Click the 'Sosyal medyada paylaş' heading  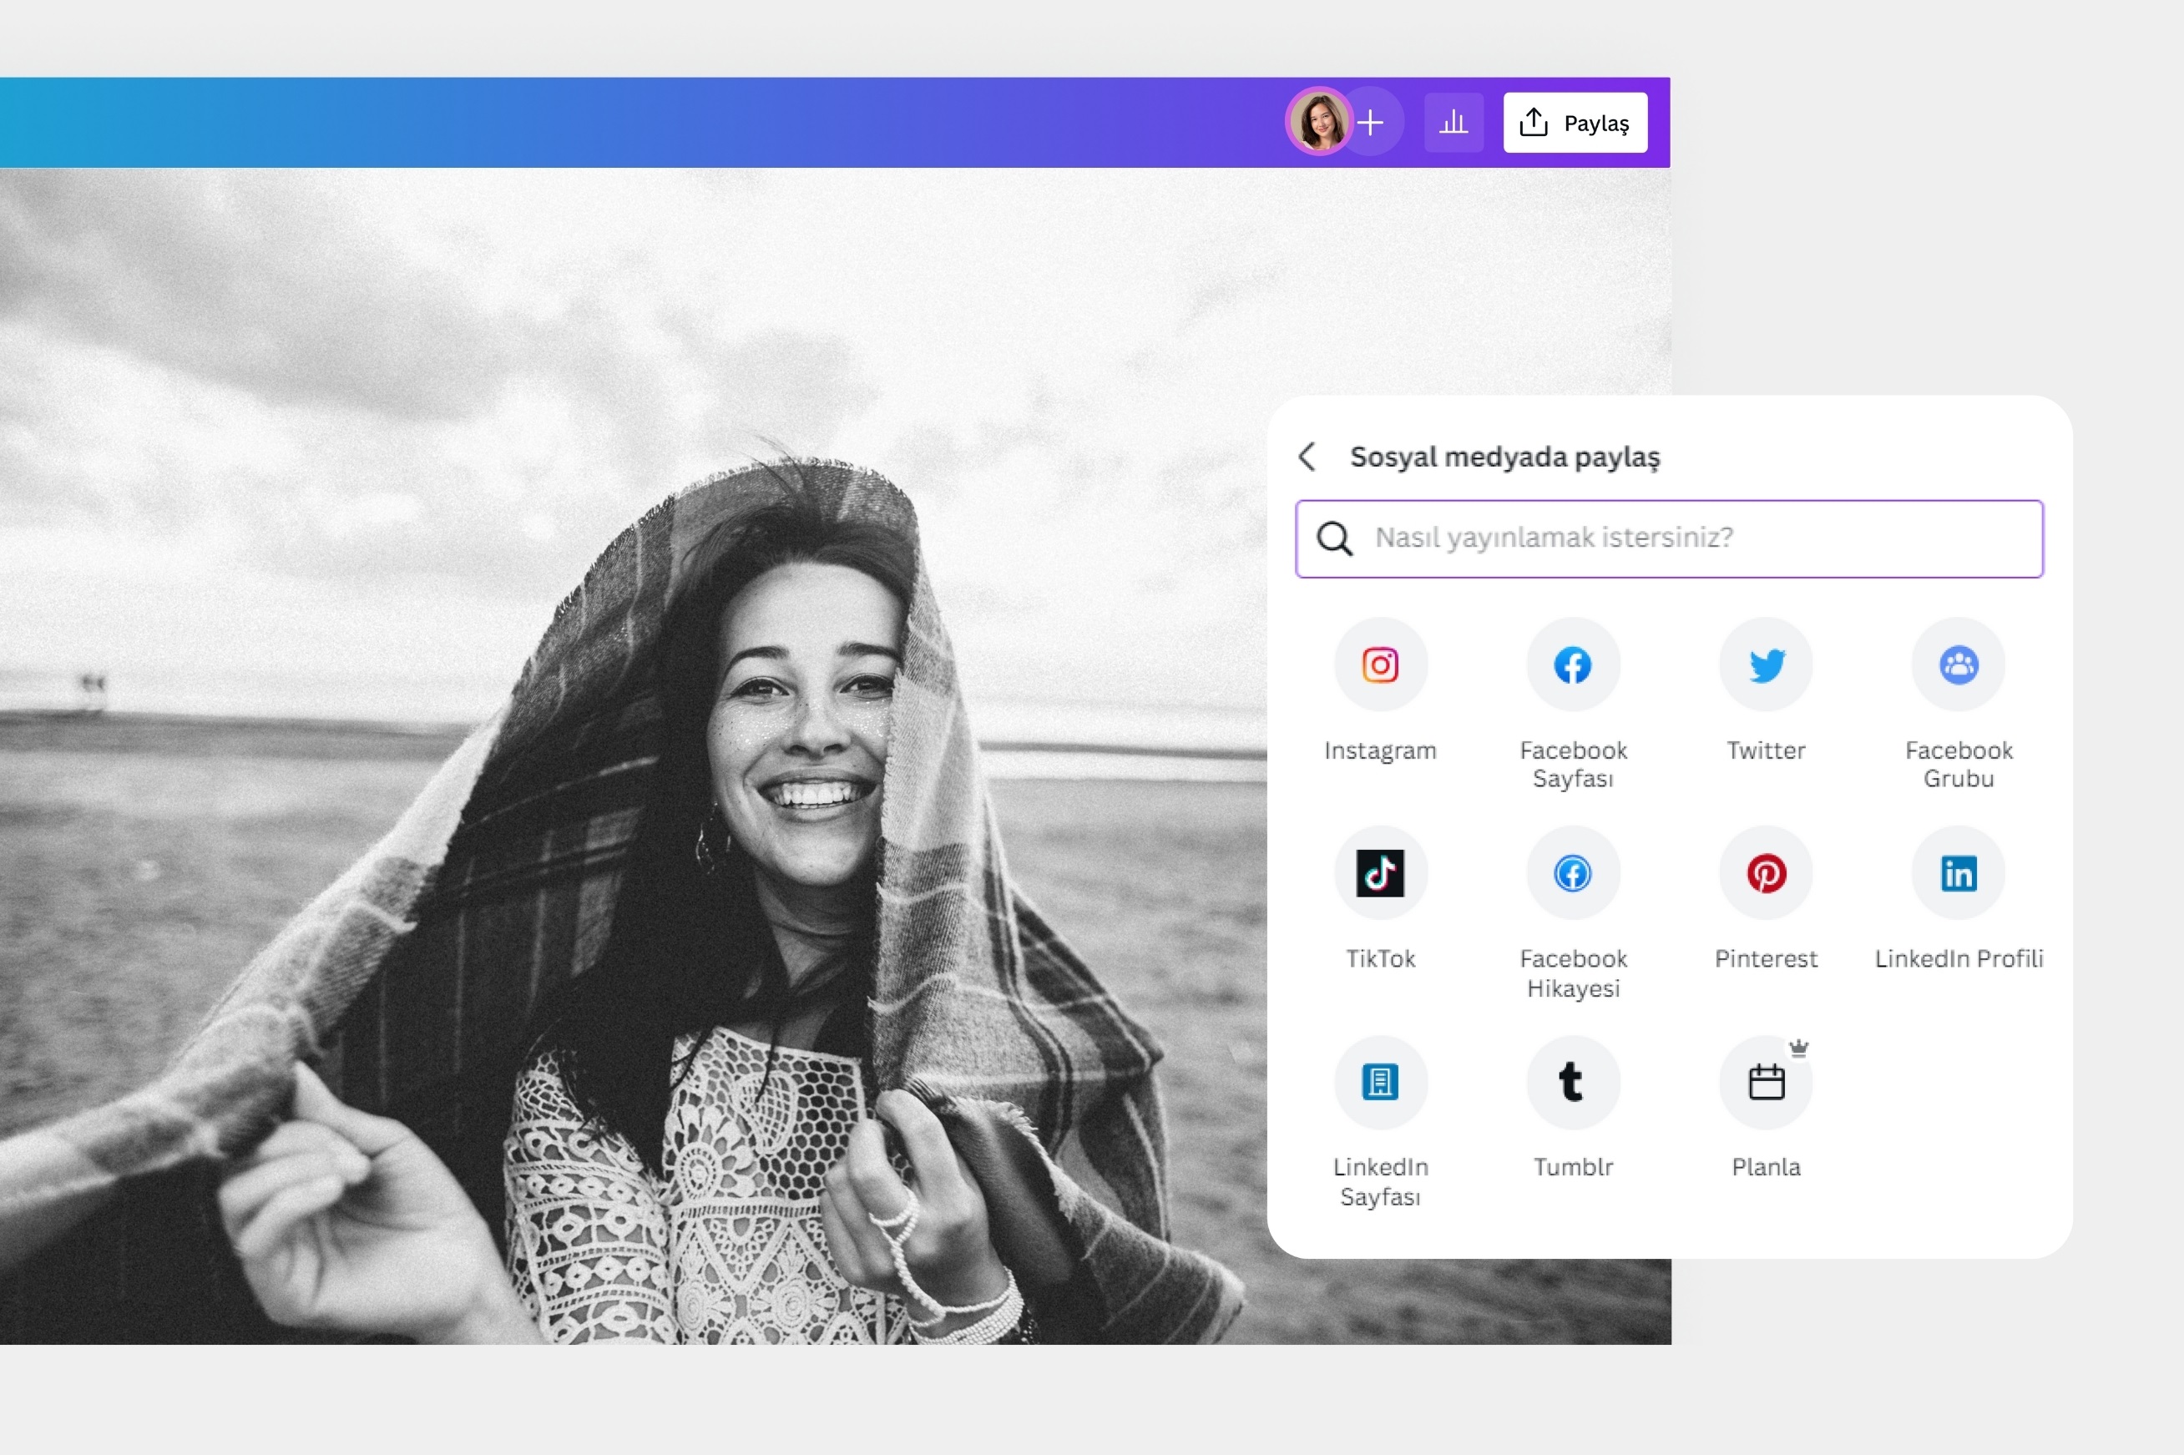click(x=1504, y=457)
